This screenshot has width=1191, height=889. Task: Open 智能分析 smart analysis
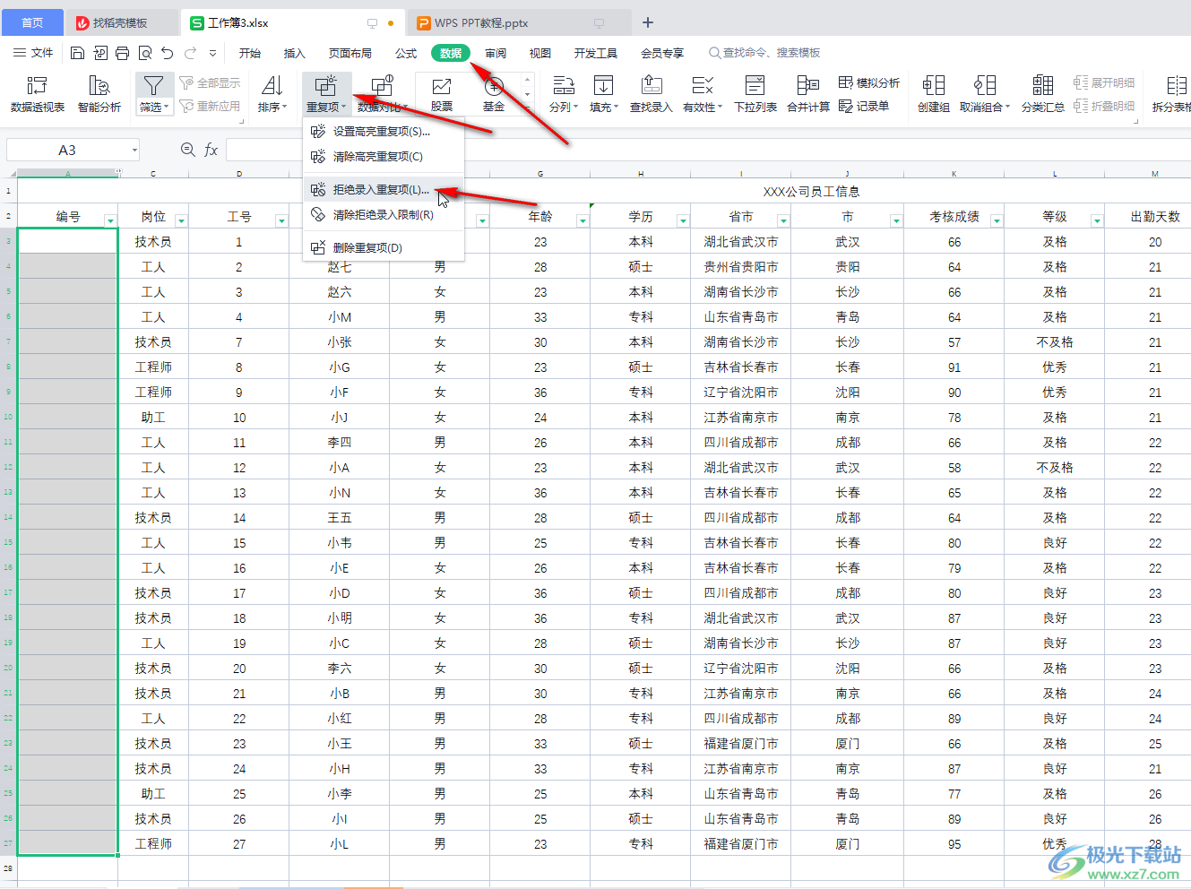tap(99, 94)
